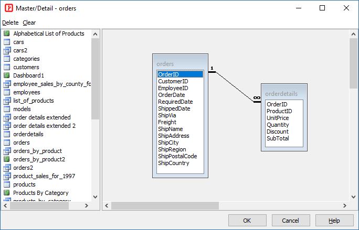Select the cars table icon
This screenshot has height=230, width=359.
click(7, 42)
